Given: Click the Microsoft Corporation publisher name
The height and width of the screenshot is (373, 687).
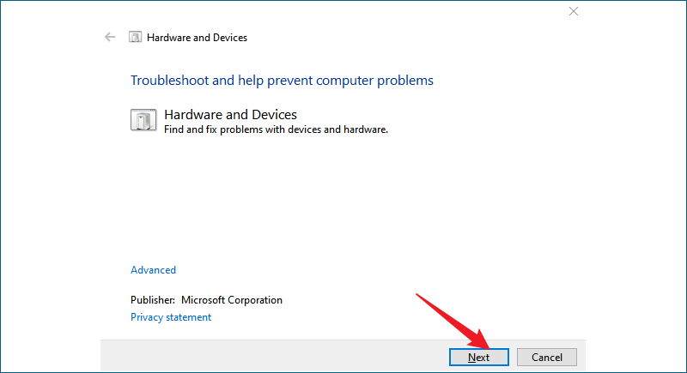Looking at the screenshot, I should point(232,300).
